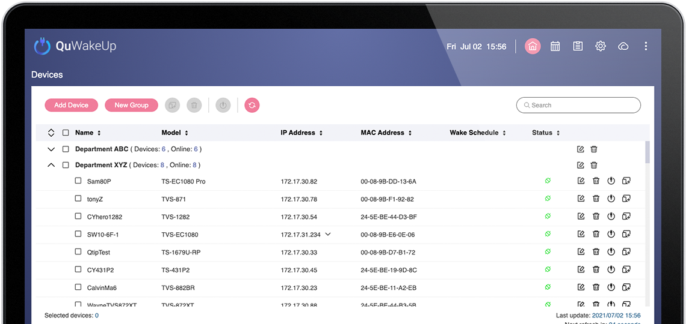Click the New Group button
This screenshot has width=686, height=324.
click(131, 105)
